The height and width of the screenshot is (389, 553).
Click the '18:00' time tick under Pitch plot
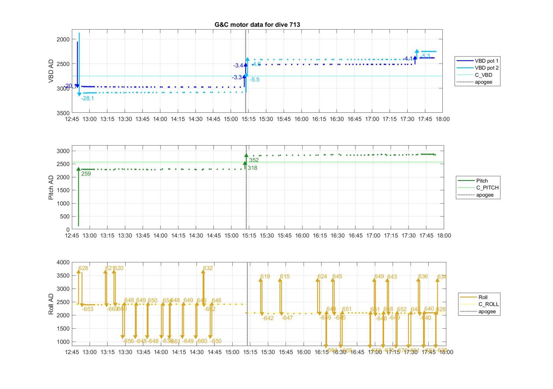click(x=444, y=236)
